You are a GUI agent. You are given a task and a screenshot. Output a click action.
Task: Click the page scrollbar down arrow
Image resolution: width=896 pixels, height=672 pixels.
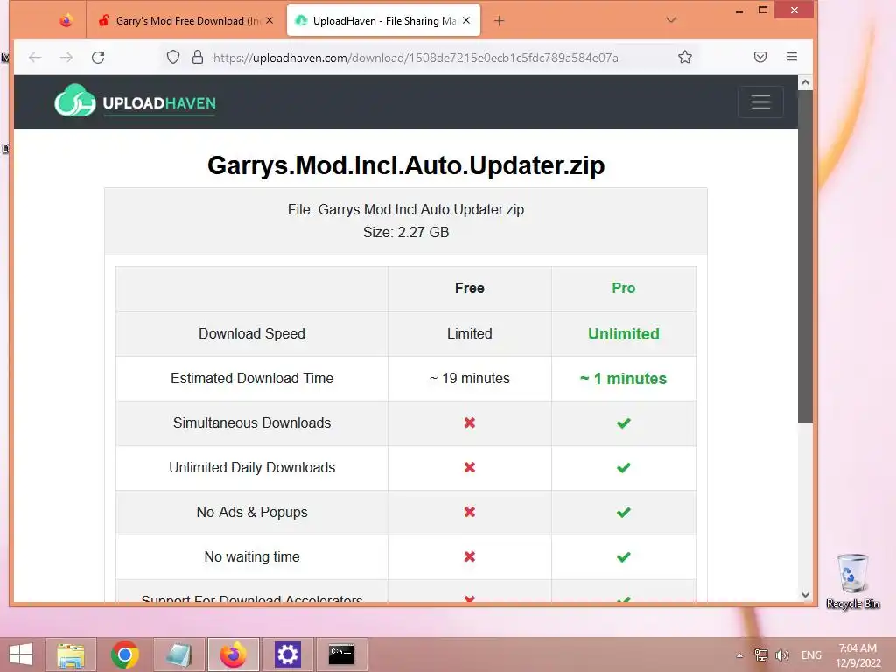pos(805,595)
